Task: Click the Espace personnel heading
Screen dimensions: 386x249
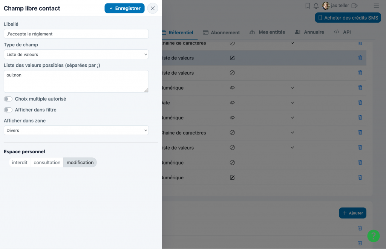Action: (25, 152)
